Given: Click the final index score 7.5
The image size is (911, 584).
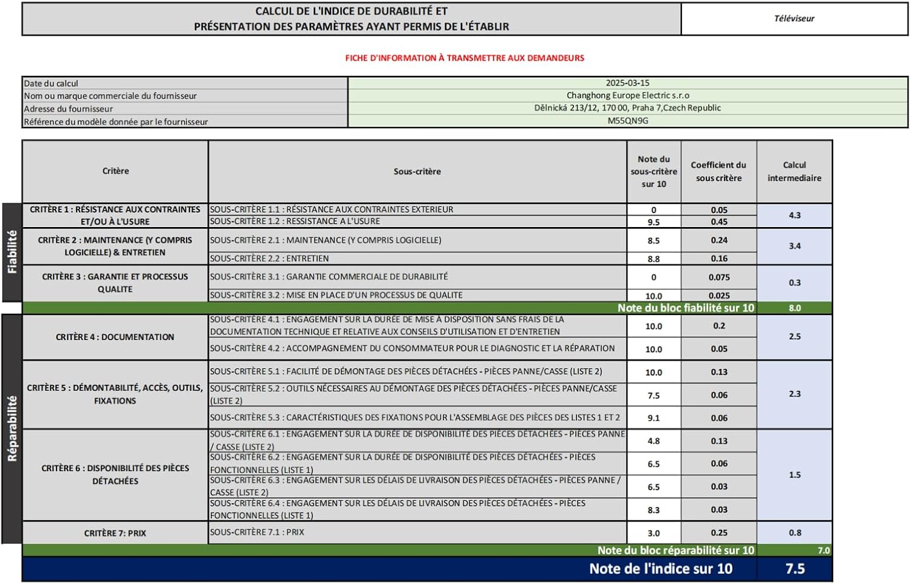Looking at the screenshot, I should (794, 569).
